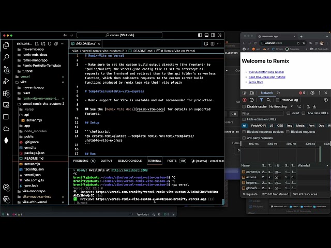This screenshot has width=331, height=248.
Task: Open preview to the side icon
Action: point(206,43)
